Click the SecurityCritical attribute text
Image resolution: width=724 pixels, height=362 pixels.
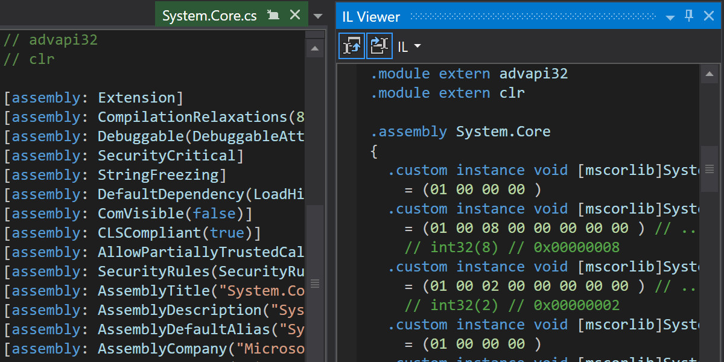click(170, 156)
